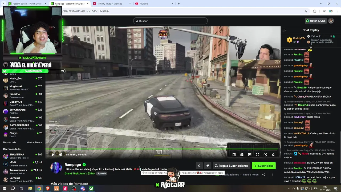Click username Coddy77z in gift leaderboard
Screen dimensions: 341x192
[x=299, y=38]
